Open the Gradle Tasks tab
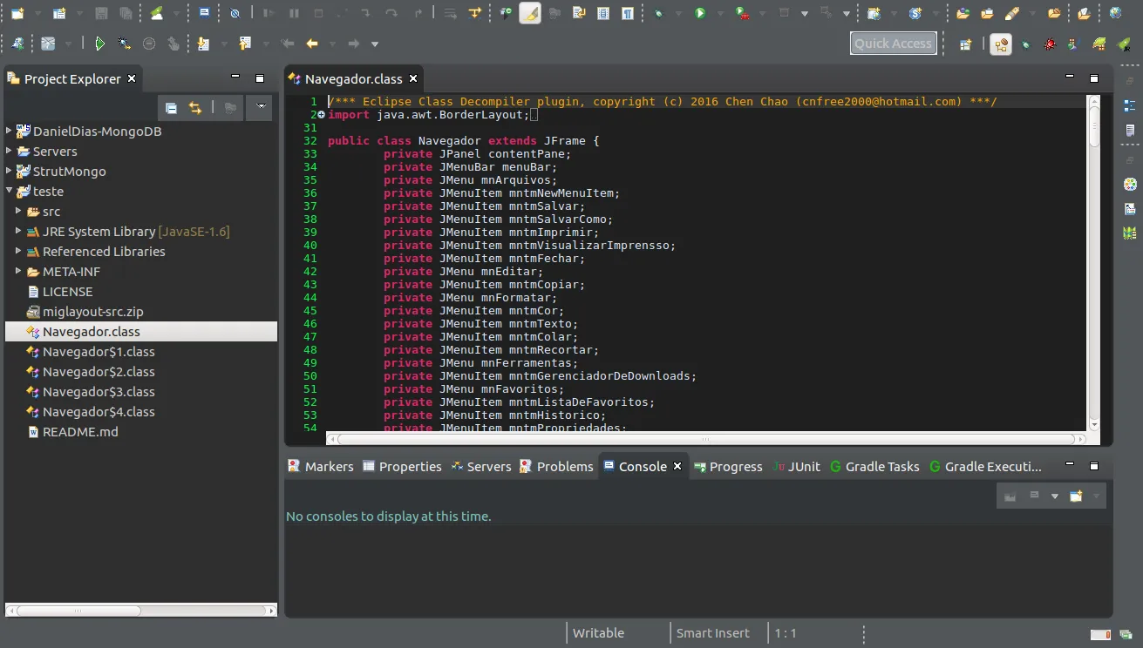The width and height of the screenshot is (1143, 648). coord(881,467)
